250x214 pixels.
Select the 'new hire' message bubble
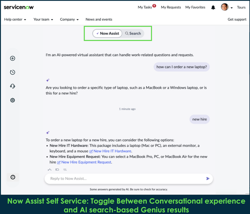(199, 119)
